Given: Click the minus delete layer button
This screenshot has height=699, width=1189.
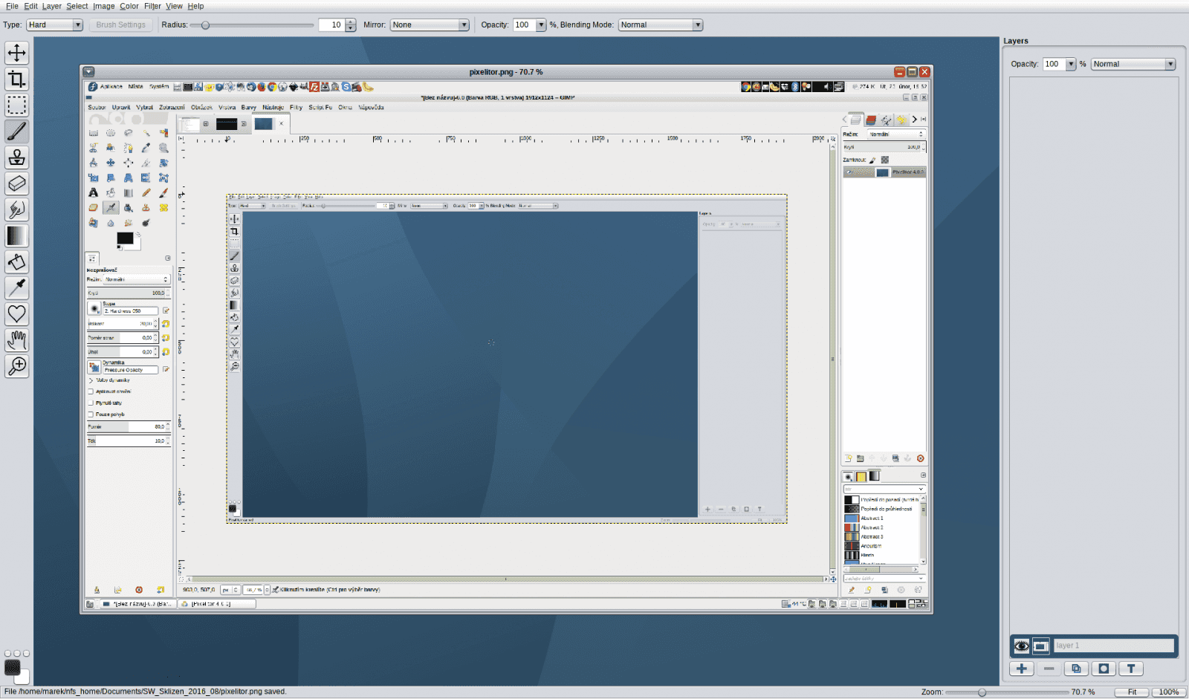Looking at the screenshot, I should [x=1049, y=669].
